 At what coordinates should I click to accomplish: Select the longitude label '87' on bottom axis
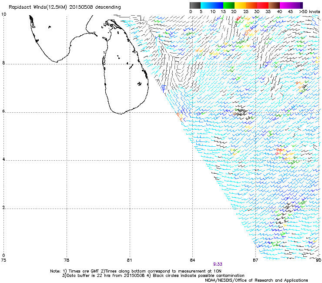tap(255, 260)
